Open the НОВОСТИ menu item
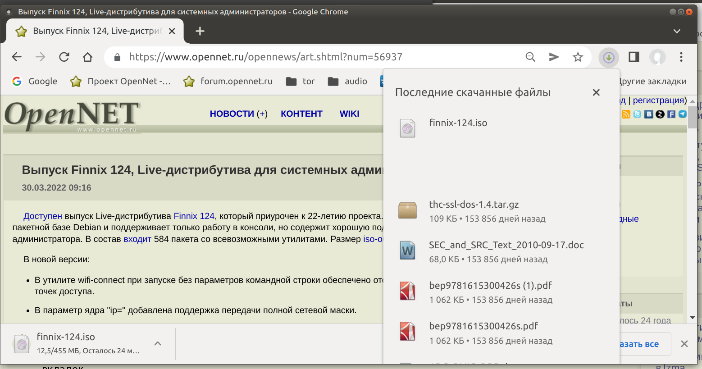 232,114
